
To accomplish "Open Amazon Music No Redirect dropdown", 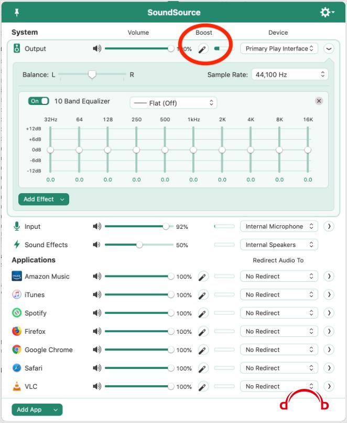I will [x=279, y=276].
